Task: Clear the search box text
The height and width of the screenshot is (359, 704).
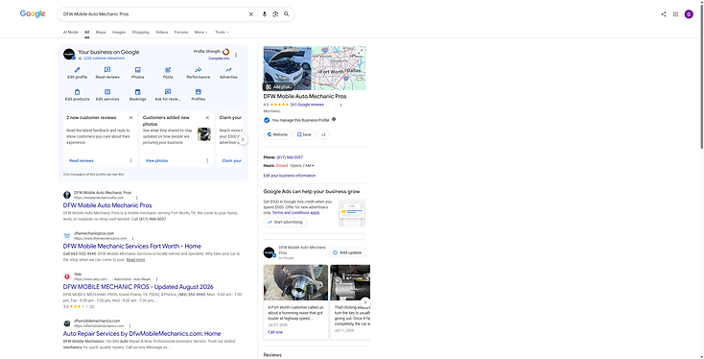Action: pyautogui.click(x=251, y=14)
